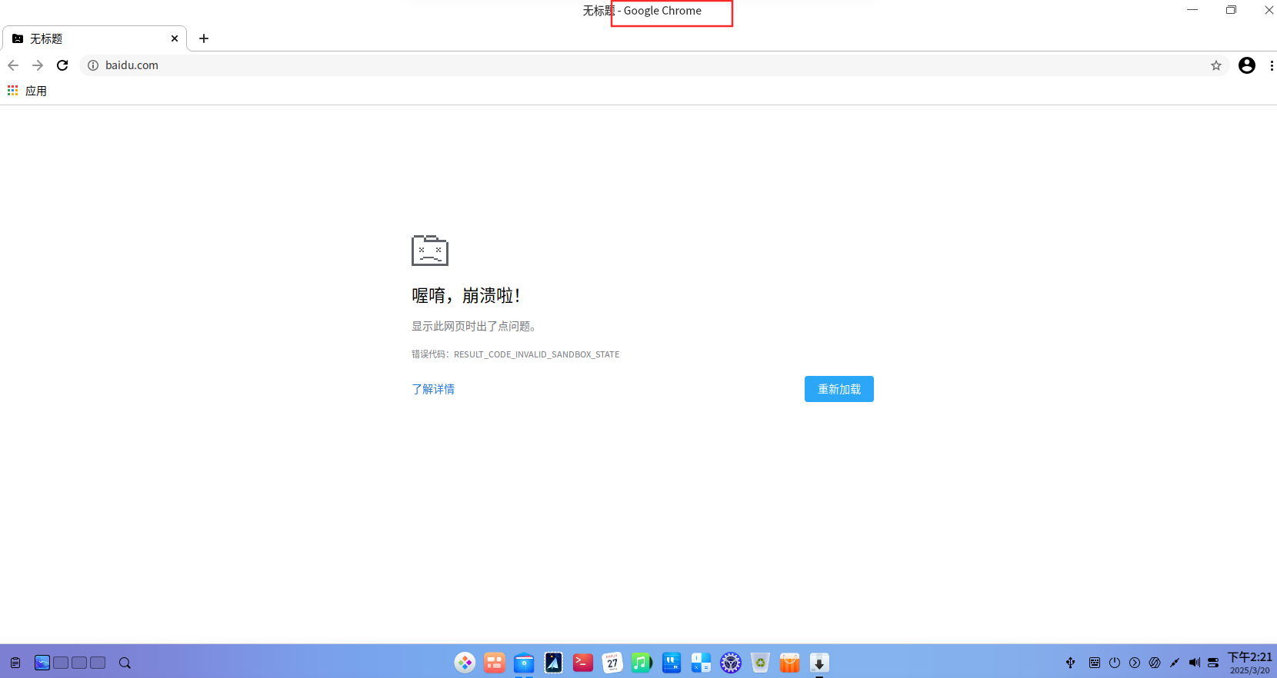
Task: Launch the red terminal dock icon
Action: (583, 663)
